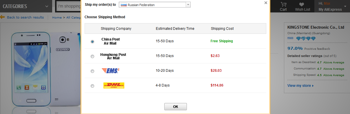Viewport: 350px width, 114px height.
Task: Click the EMS shipping logo
Action: 110,71
